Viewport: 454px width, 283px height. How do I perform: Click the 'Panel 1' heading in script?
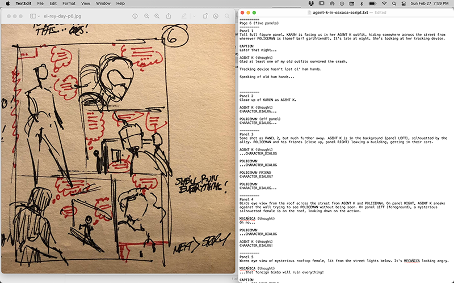click(x=246, y=31)
